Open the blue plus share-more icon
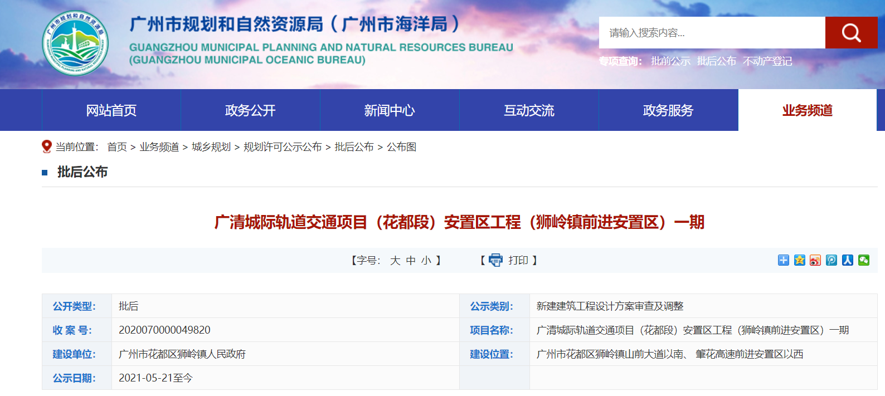Viewport: 885px width, 396px height. 784,260
